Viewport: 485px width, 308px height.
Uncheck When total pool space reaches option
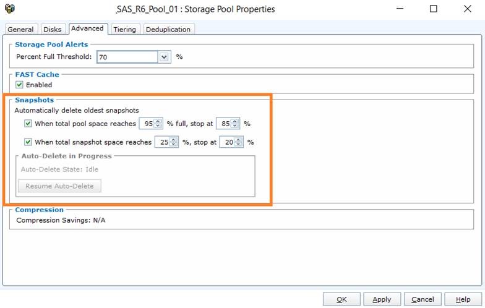[x=28, y=124]
